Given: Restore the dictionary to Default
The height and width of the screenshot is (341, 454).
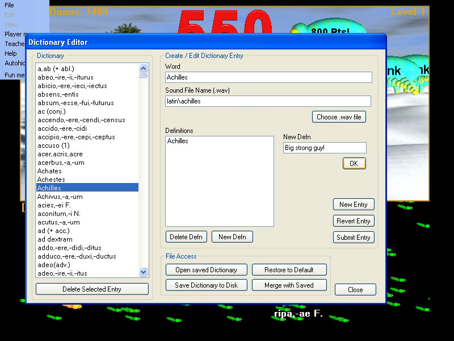Looking at the screenshot, I should click(x=289, y=269).
